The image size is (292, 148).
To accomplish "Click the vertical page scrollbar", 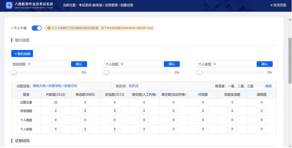I will click(x=290, y=53).
